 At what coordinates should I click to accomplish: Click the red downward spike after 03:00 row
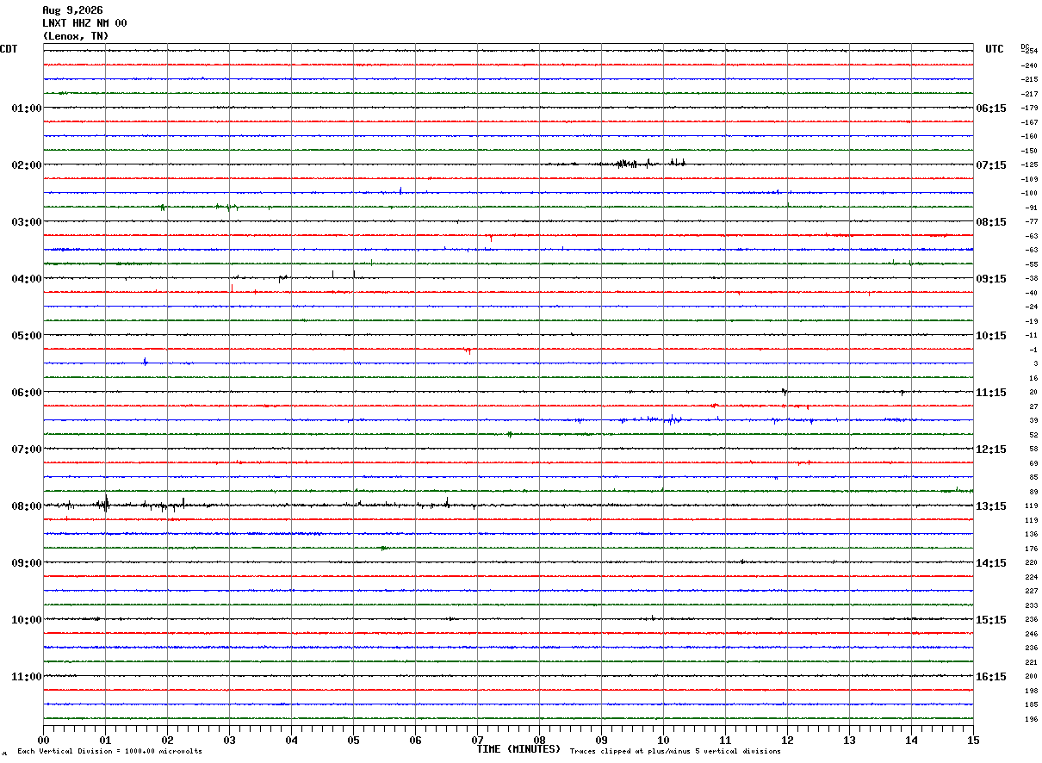(490, 238)
